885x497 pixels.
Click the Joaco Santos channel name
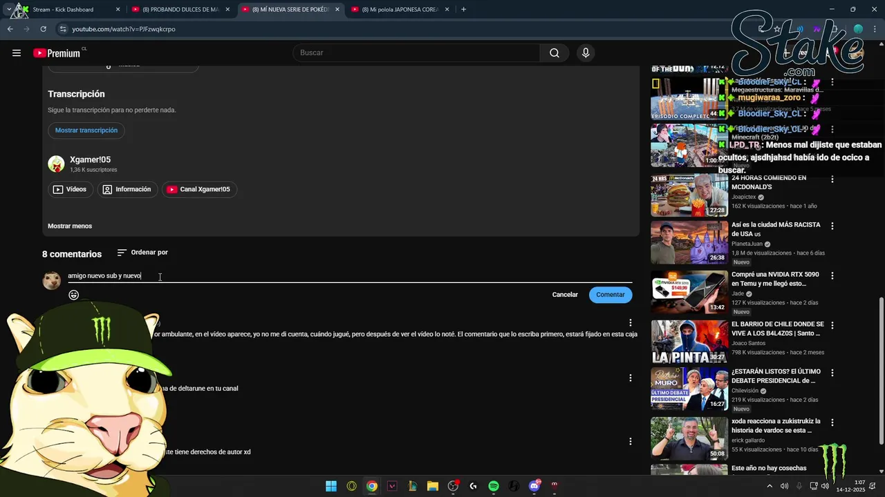pyautogui.click(x=748, y=343)
